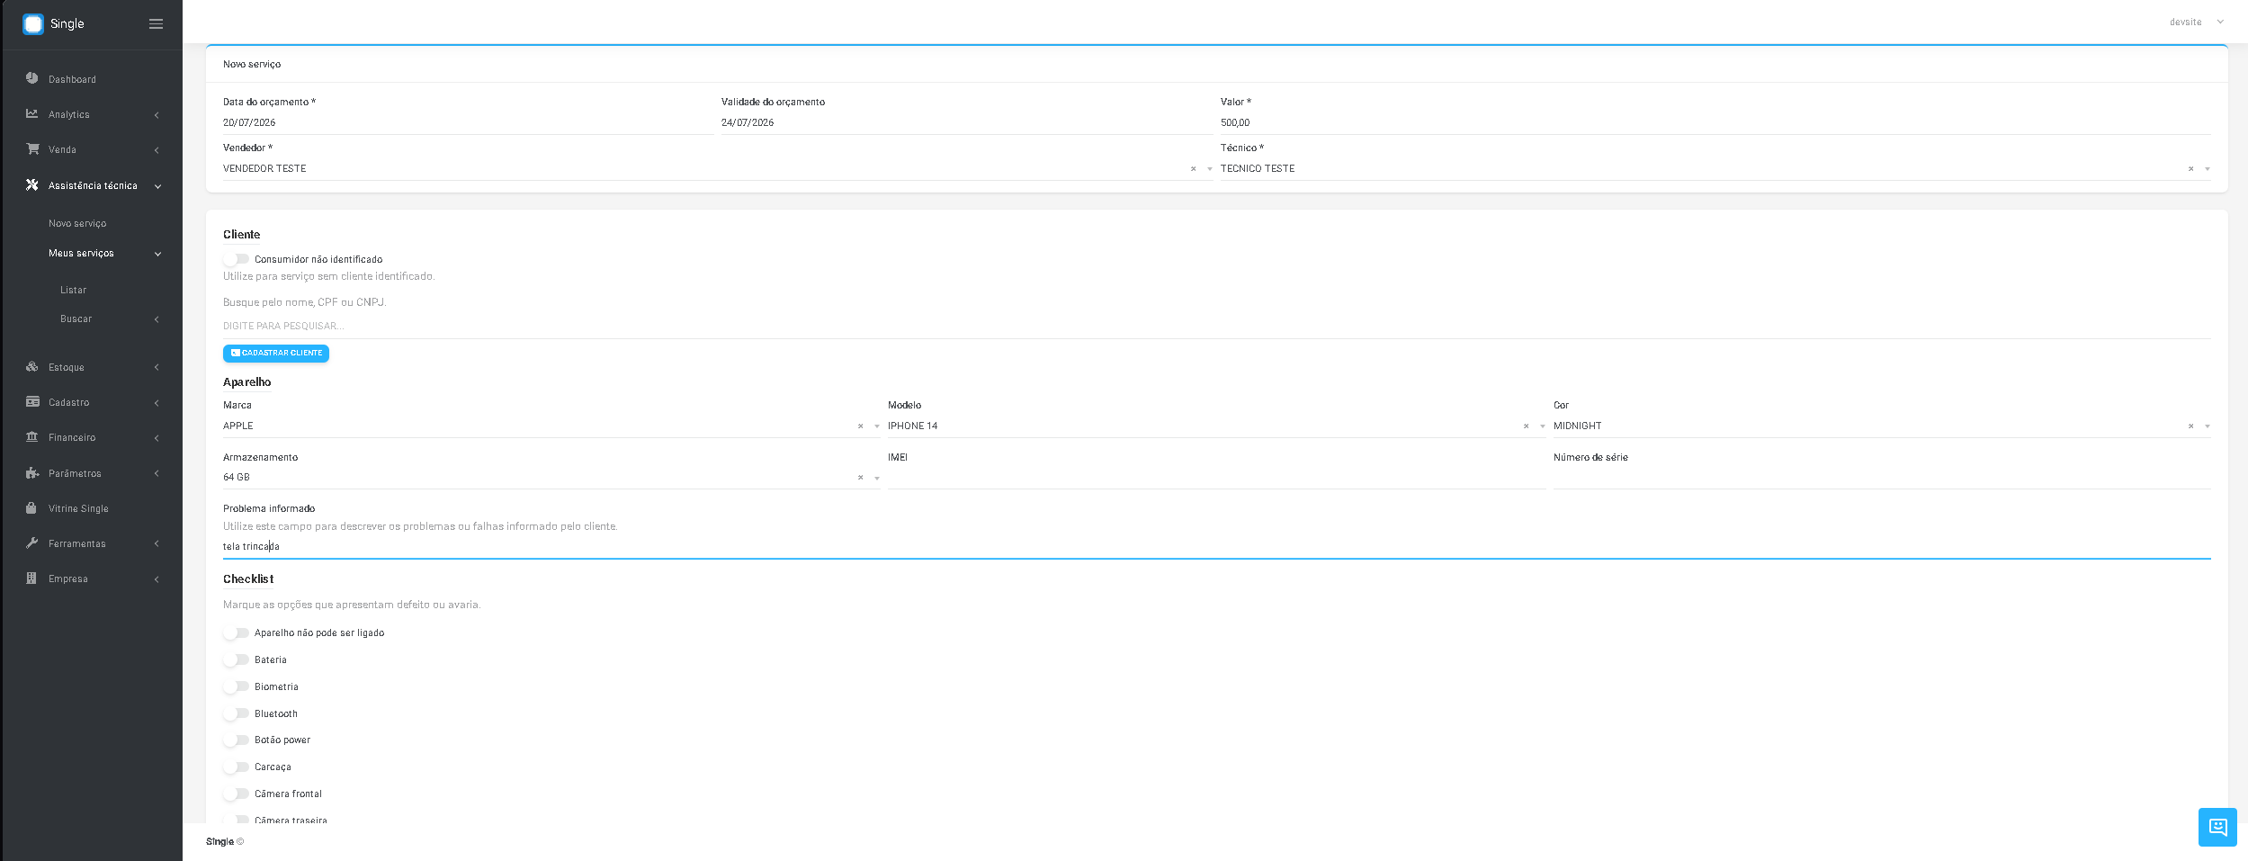Open the chat support icon button
The height and width of the screenshot is (861, 2248).
pos(2217,827)
